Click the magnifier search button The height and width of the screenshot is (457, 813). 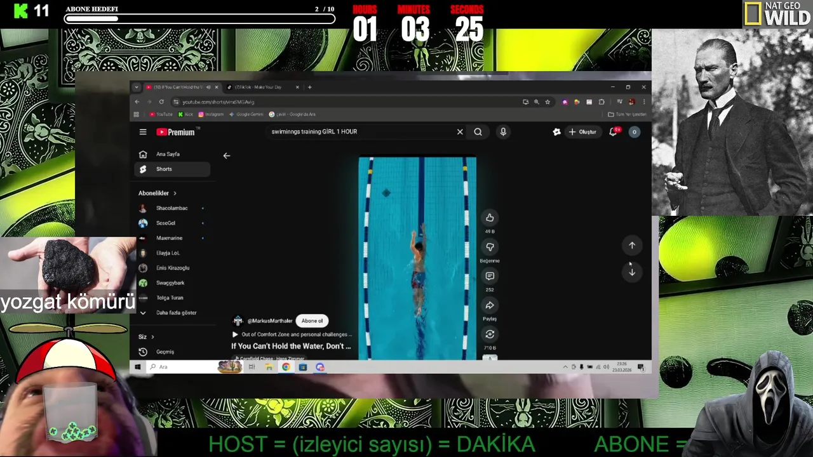click(478, 132)
